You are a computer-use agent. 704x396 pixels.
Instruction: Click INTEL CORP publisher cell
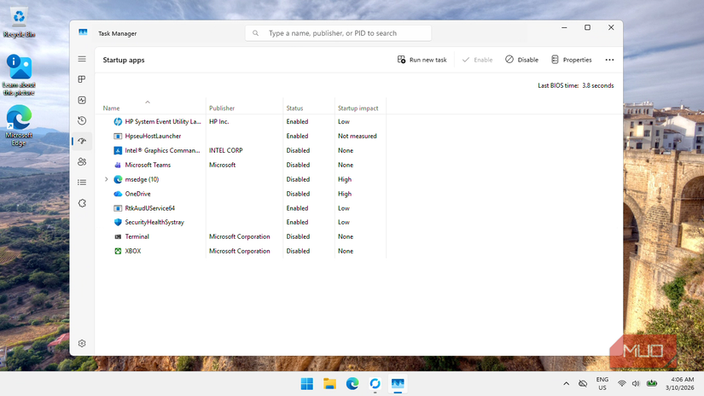click(x=226, y=150)
